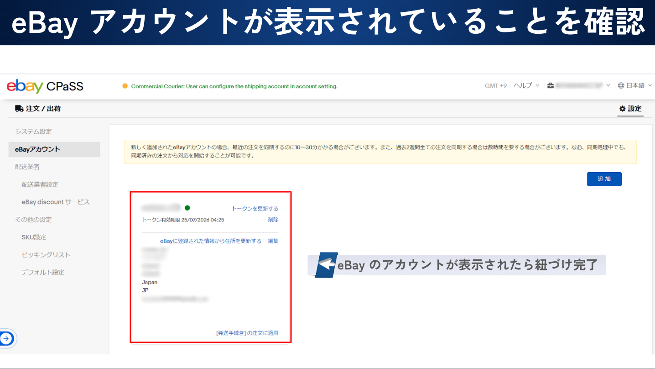Open the 日本語 language dropdown
655x369 pixels.
click(x=635, y=85)
